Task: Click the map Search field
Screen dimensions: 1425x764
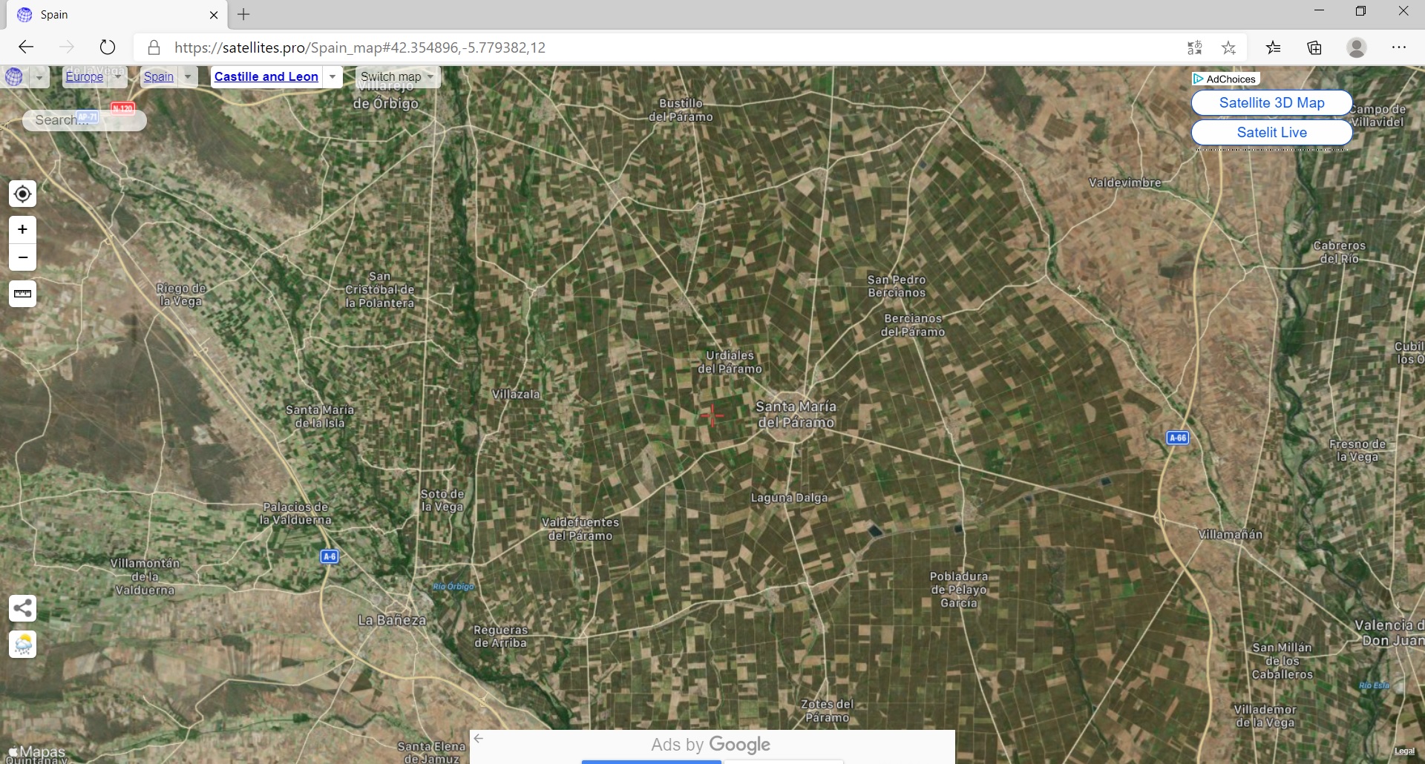Action: (x=85, y=120)
